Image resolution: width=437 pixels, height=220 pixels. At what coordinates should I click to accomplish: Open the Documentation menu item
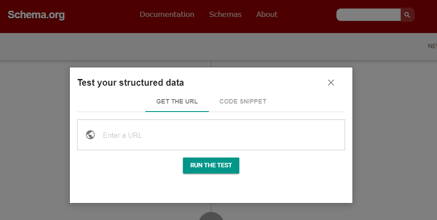(167, 14)
